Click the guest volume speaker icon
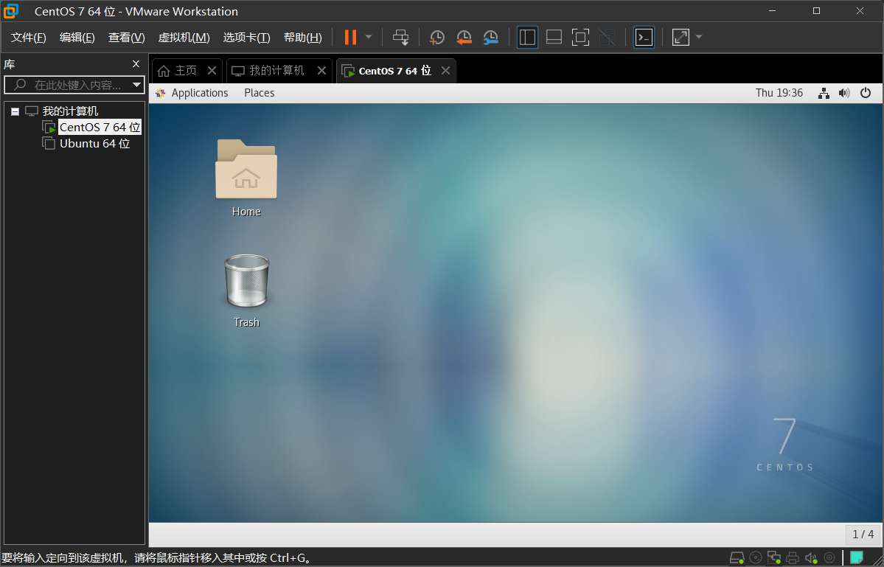 [844, 93]
